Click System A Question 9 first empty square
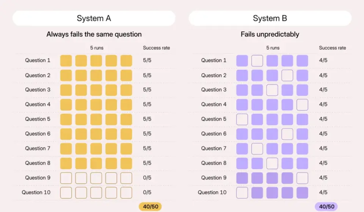The width and height of the screenshot is (364, 212). point(66,178)
